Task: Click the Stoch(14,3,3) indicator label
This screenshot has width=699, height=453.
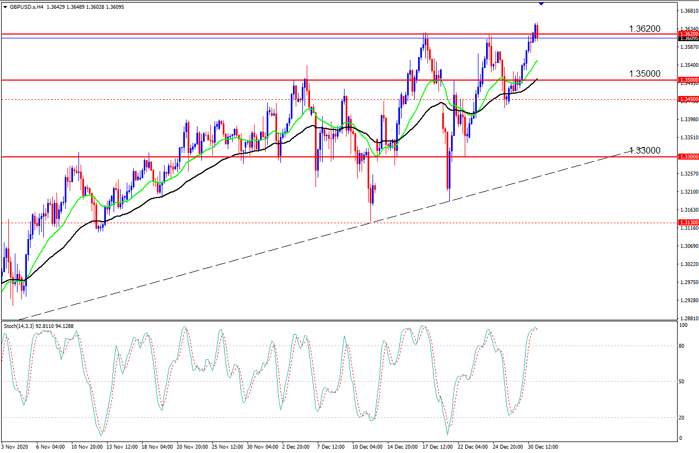Action: click(19, 326)
